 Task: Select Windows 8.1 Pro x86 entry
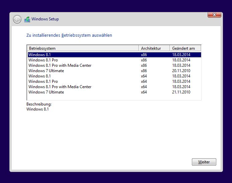(x=114, y=60)
